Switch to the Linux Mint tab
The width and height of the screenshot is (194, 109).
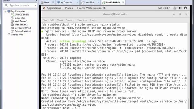[x=89, y=2]
